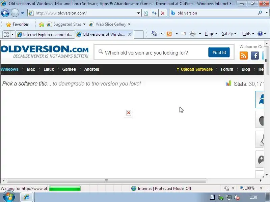
Task: Click the broken image placeholder
Action: click(x=129, y=113)
